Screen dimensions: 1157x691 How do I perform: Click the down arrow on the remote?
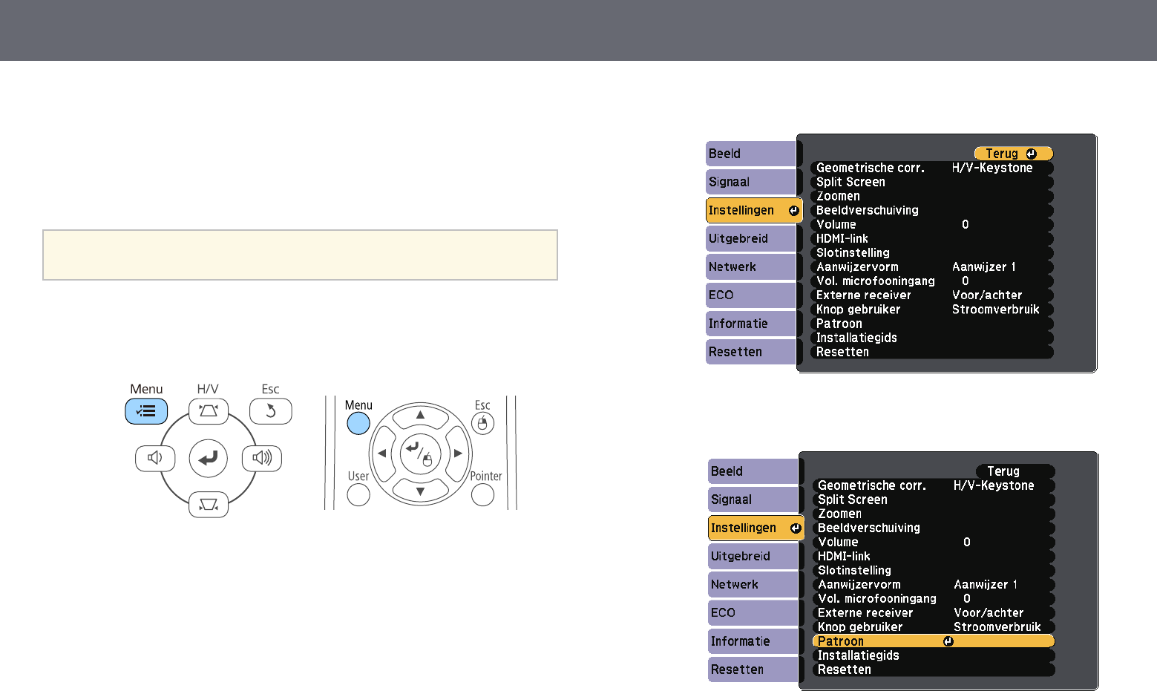420,491
